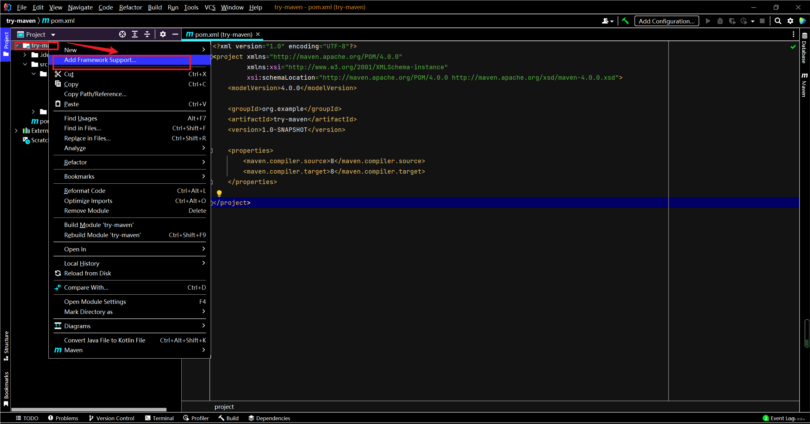This screenshot has height=424, width=810.
Task: Click the Add Configuration button
Action: [666, 21]
